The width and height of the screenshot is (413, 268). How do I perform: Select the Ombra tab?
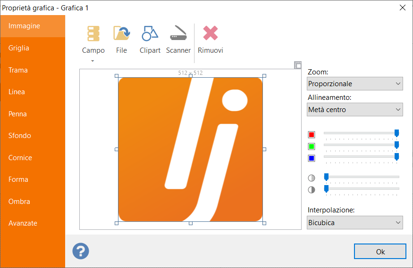click(x=33, y=202)
